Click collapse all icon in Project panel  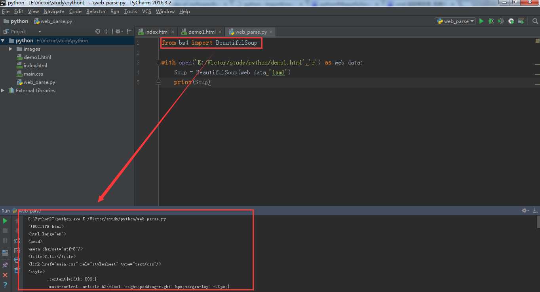pos(106,31)
